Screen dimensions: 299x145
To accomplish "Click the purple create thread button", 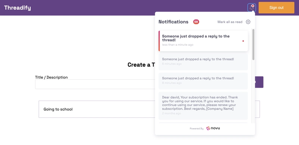I will [259, 82].
